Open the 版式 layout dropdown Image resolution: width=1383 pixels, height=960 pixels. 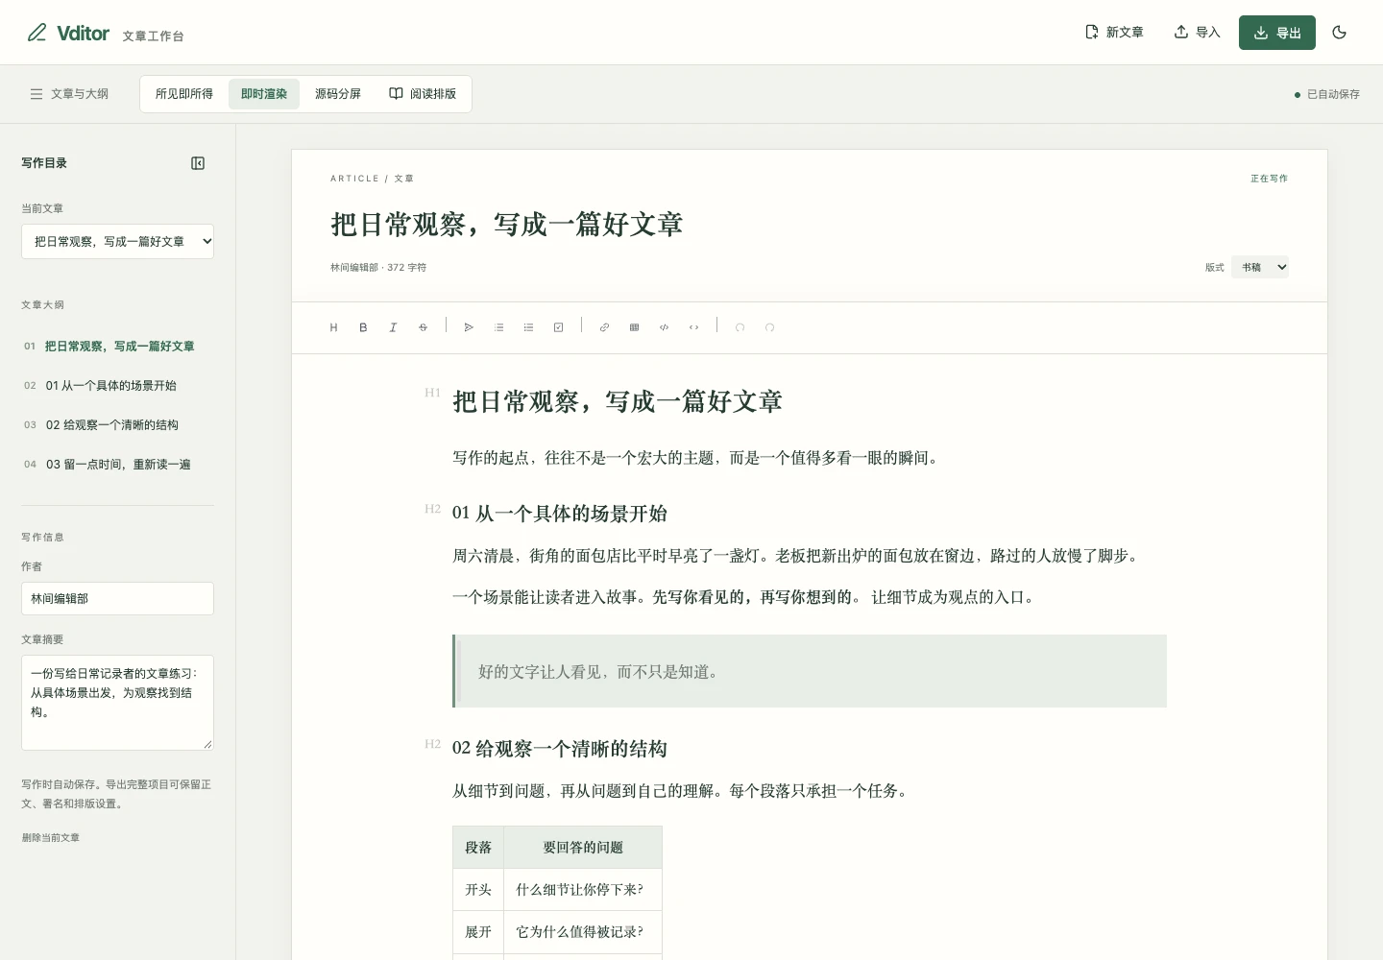[1260, 267]
